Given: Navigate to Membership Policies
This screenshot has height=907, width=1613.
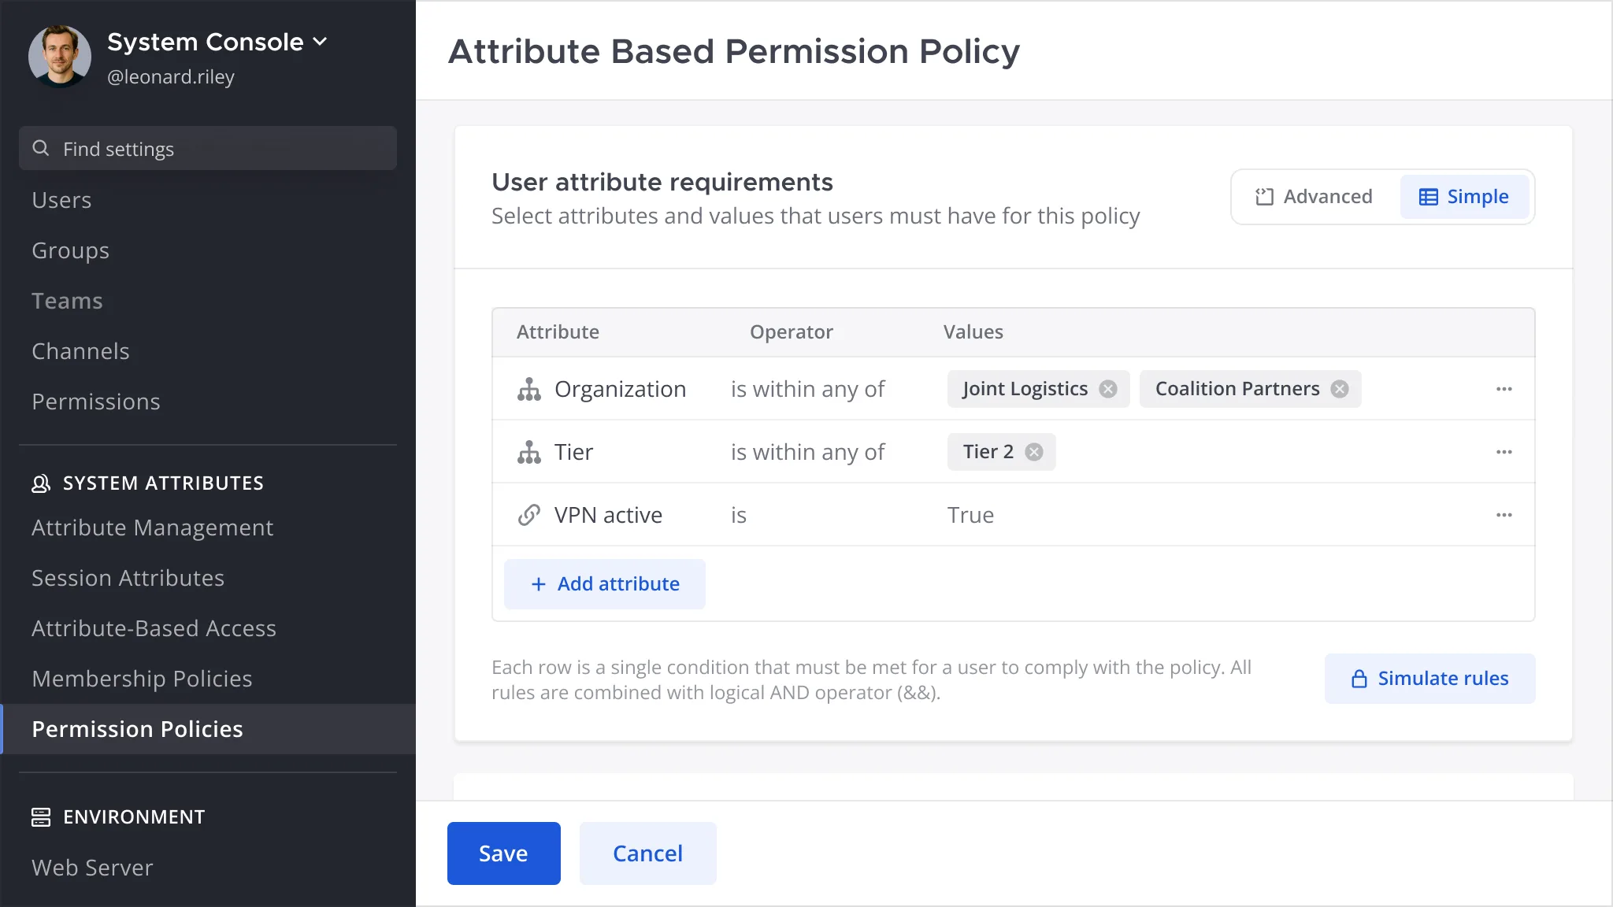Looking at the screenshot, I should pyautogui.click(x=142, y=679).
